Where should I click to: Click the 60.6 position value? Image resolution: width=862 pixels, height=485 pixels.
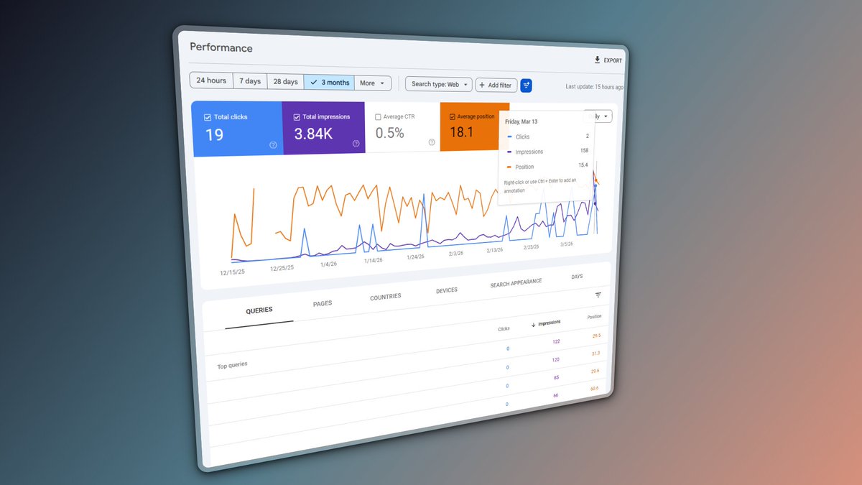[x=595, y=389]
